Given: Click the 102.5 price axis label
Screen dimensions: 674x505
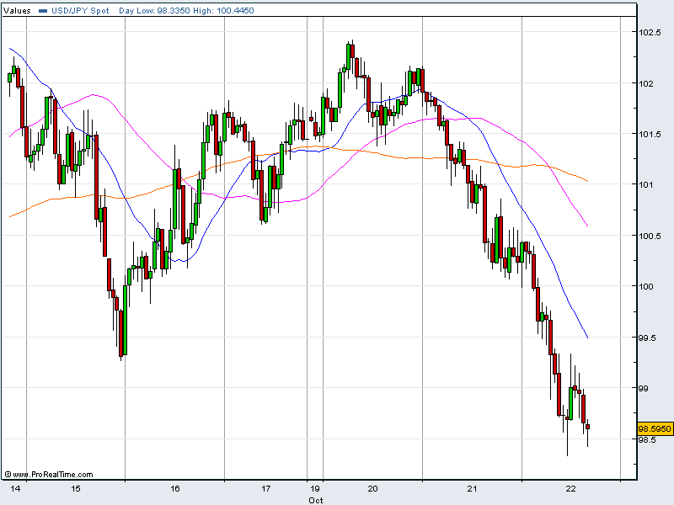Looking at the screenshot, I should tap(649, 32).
